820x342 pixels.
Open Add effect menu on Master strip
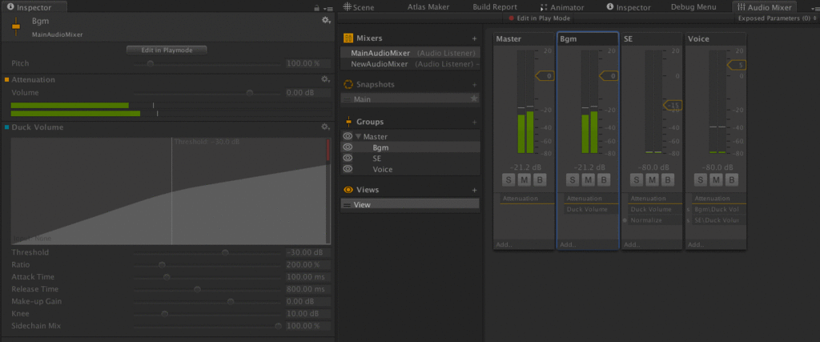click(x=504, y=244)
